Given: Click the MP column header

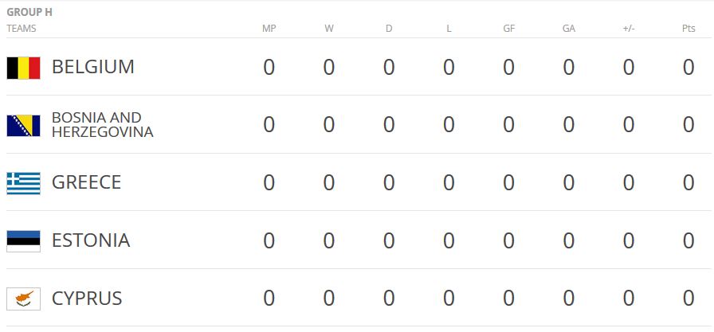Looking at the screenshot, I should click(x=269, y=29).
